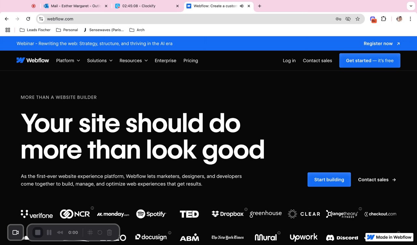Bookmark this page with star icon
The width and height of the screenshot is (417, 245).
click(358, 19)
